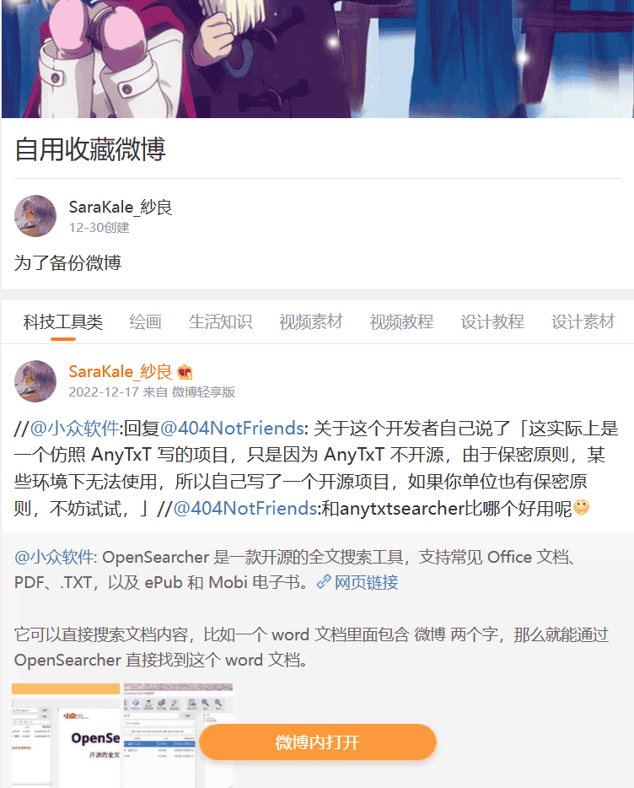
Task: Click the orange SaraKale_紗良 post author name
Action: [x=120, y=372]
